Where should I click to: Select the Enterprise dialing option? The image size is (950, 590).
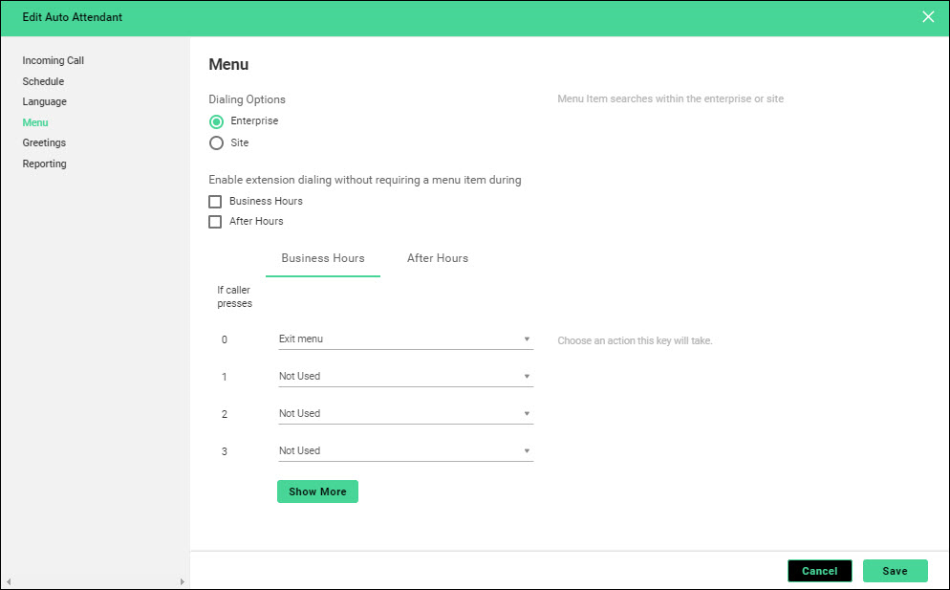click(217, 121)
